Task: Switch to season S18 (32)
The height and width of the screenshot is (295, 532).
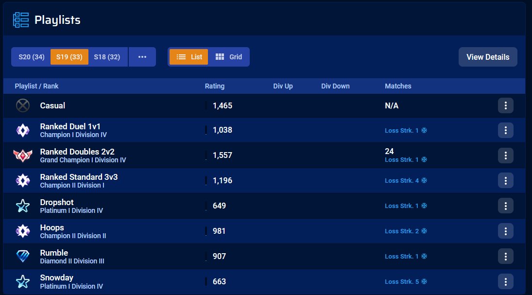Action: pyautogui.click(x=107, y=57)
